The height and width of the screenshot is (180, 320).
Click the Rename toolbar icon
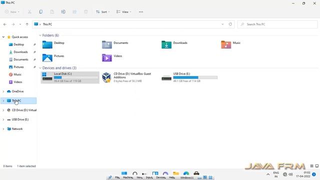(x=63, y=12)
